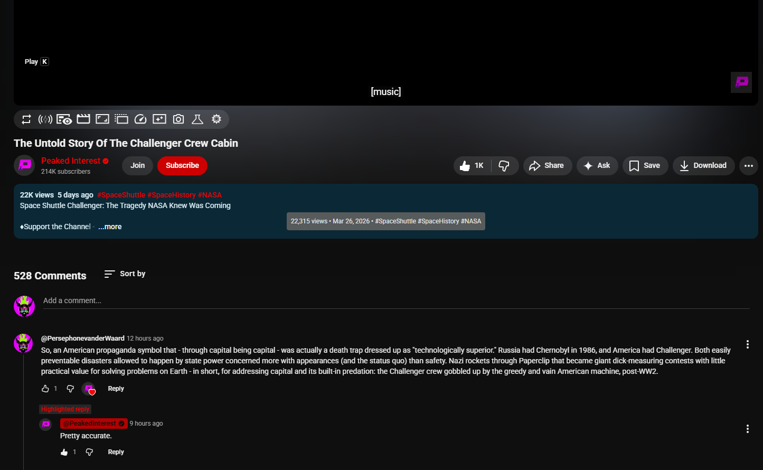The height and width of the screenshot is (470, 763).
Task: Click the volume boost icon
Action: tap(45, 119)
